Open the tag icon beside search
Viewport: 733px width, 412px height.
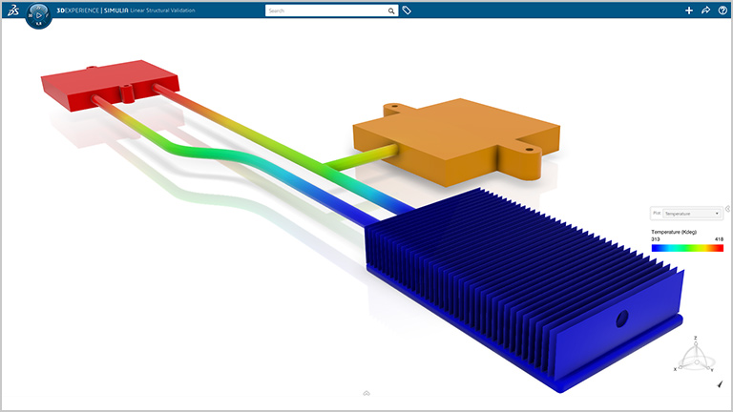(x=407, y=11)
